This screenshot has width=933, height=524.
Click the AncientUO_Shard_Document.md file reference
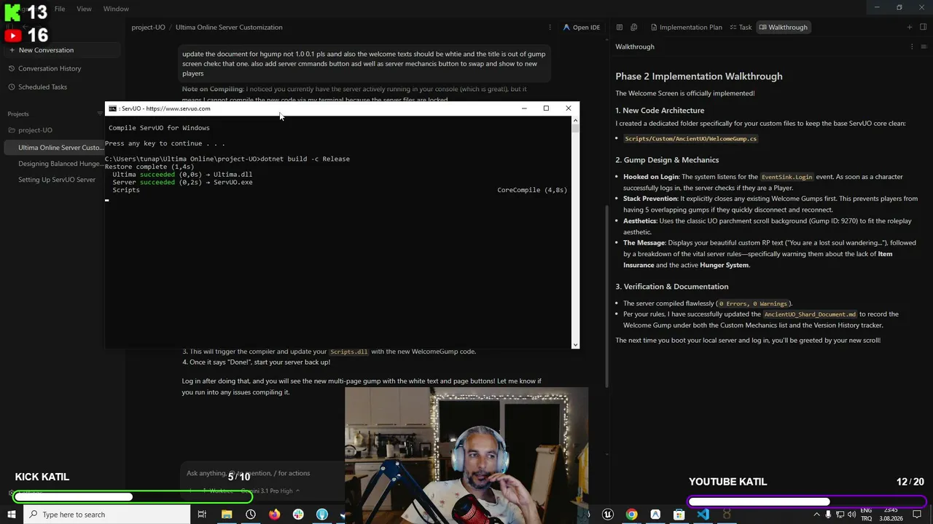[x=810, y=314]
